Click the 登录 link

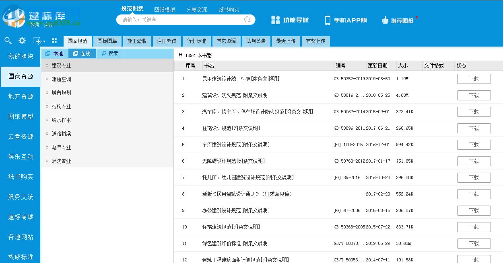pos(35,25)
